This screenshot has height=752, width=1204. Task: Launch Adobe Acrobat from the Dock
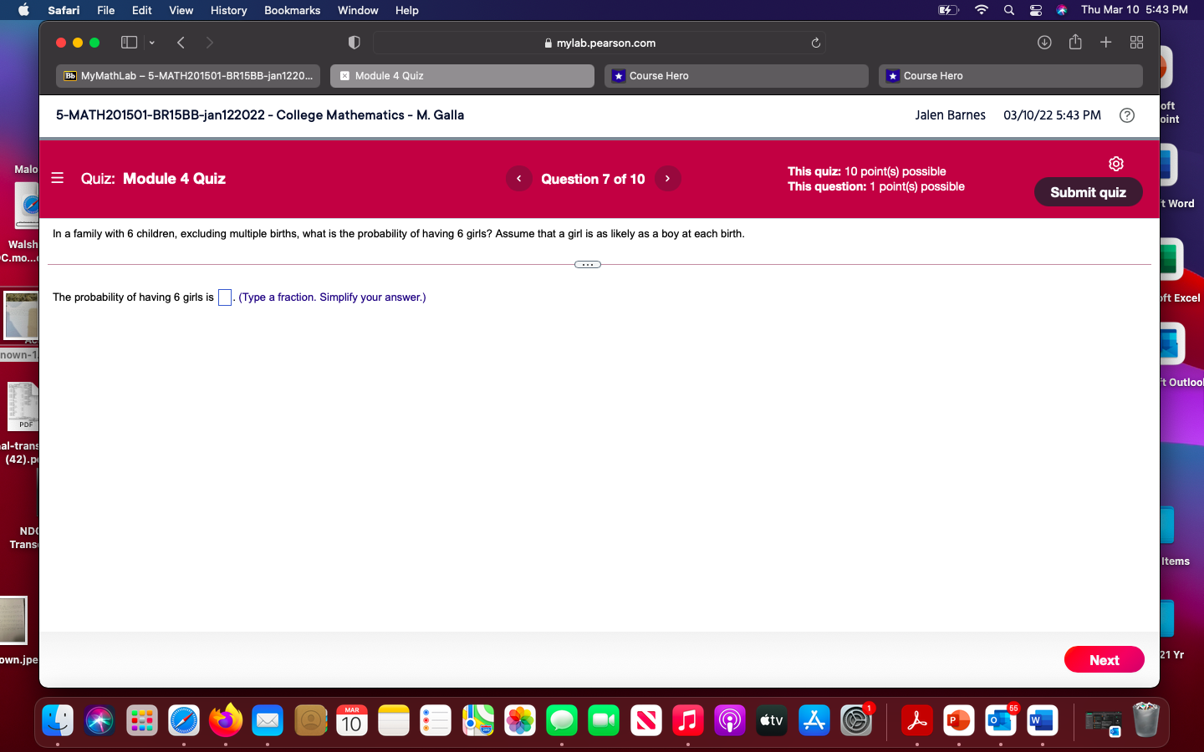click(916, 720)
